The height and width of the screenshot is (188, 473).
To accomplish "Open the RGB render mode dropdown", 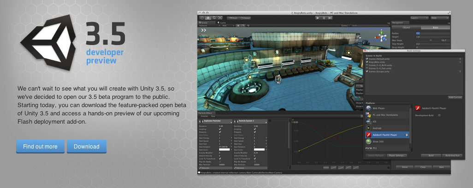I will (x=229, y=26).
